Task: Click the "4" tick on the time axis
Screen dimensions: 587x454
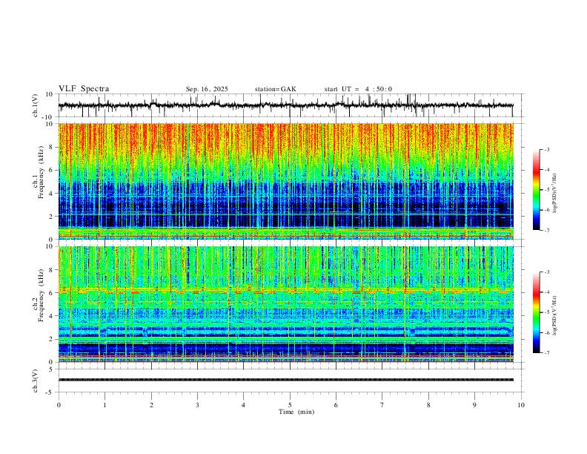Action: point(243,405)
